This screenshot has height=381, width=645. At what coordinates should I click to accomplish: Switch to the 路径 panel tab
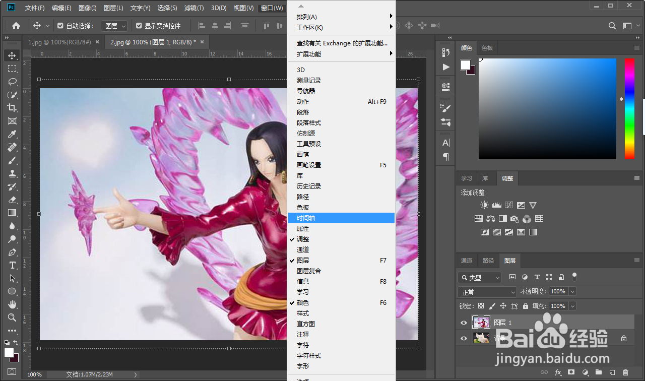click(x=488, y=261)
